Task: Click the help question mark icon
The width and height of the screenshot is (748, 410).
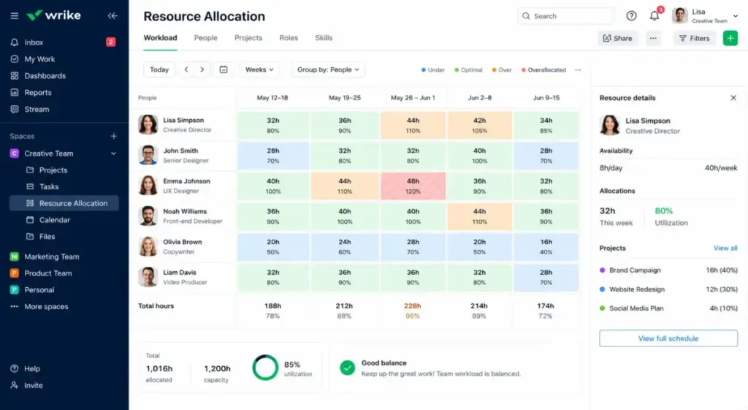Action: (x=631, y=16)
